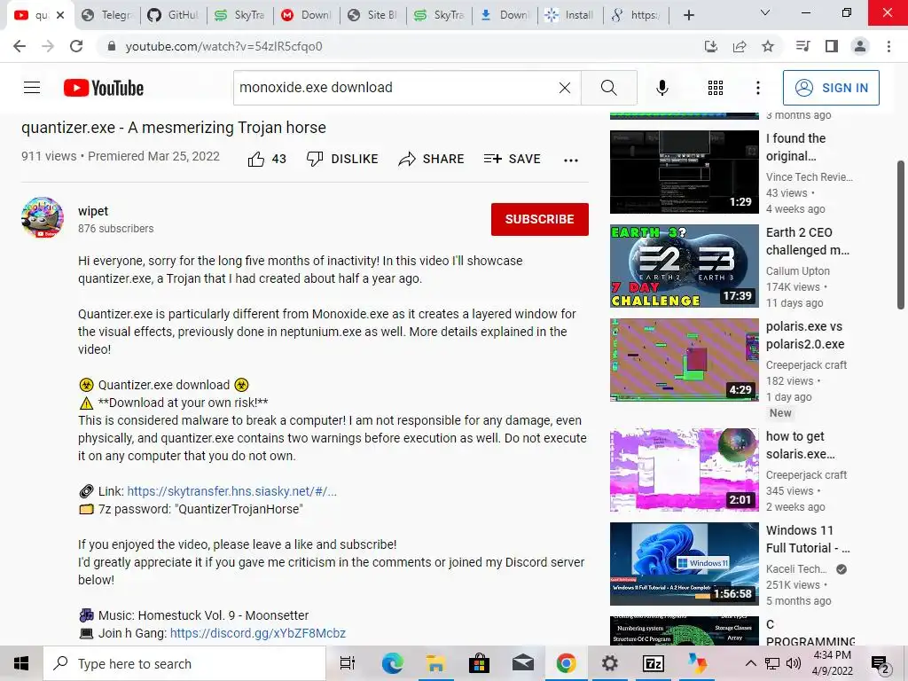
Task: Open File Explorer from taskbar
Action: point(435,663)
